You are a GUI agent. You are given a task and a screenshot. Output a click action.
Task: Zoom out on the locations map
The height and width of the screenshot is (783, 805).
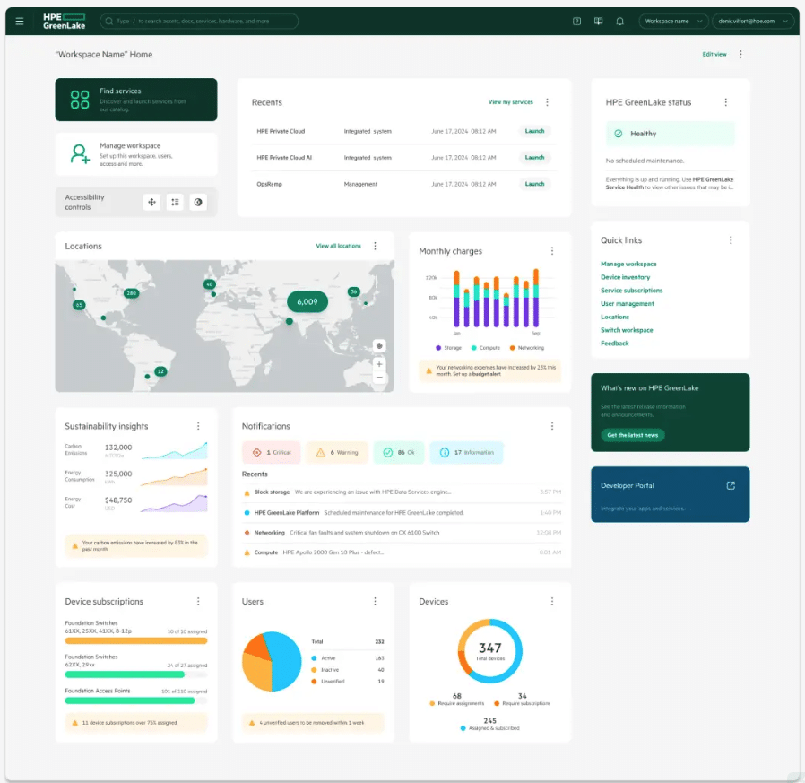(379, 377)
